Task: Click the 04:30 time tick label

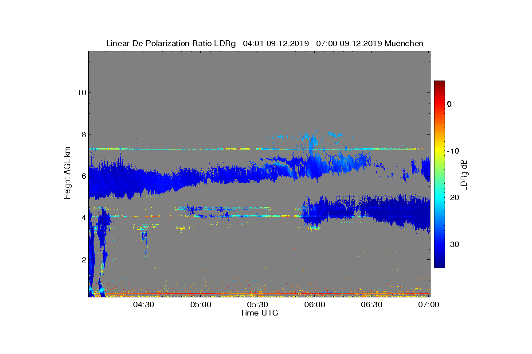Action: (x=144, y=305)
